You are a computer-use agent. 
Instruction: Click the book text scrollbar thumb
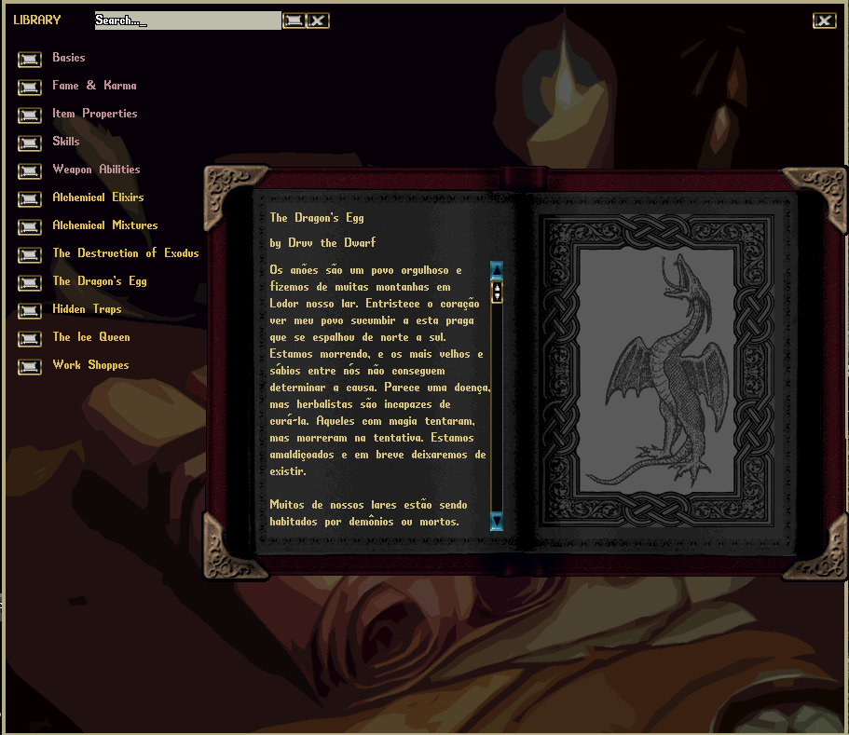click(x=497, y=293)
